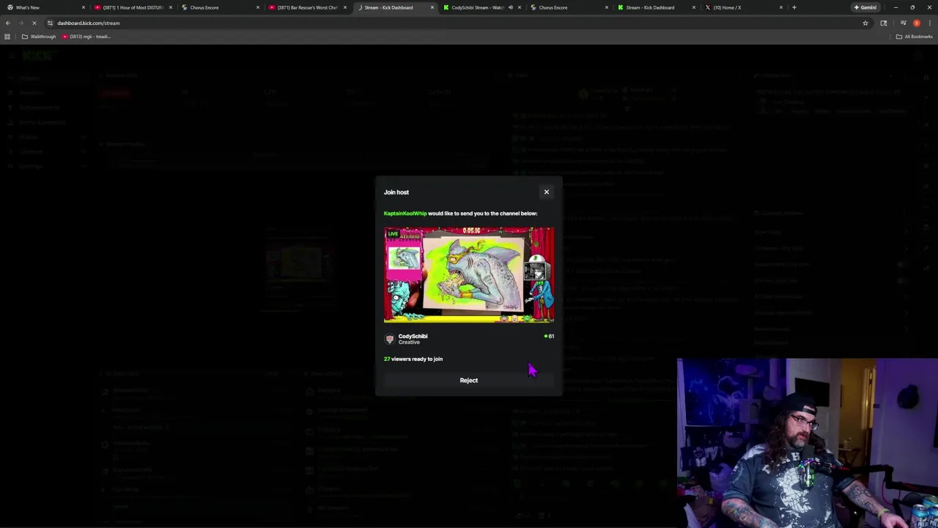
Task: Bookmark this page with the star
Action: [865, 23]
